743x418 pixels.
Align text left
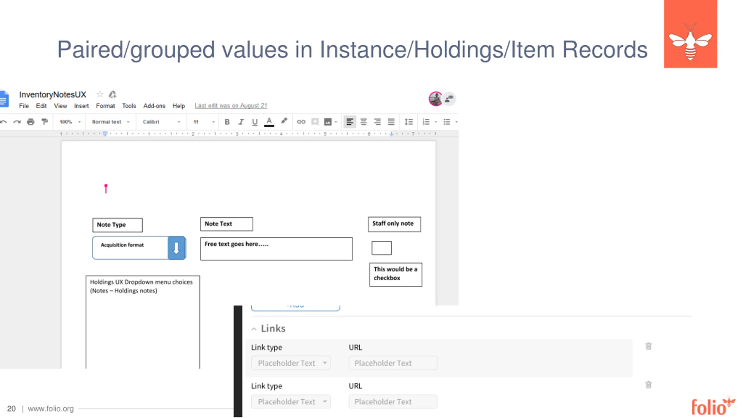coord(350,122)
